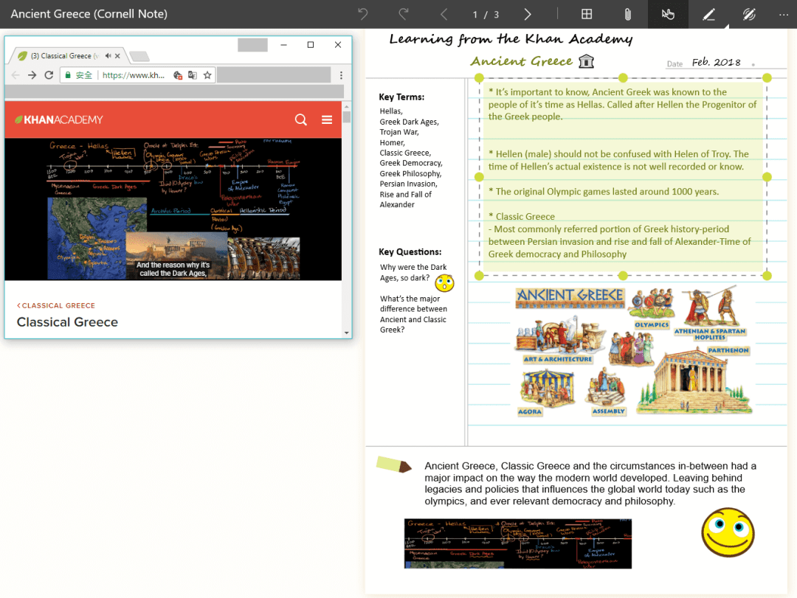Screen dimensions: 797x598
Task: Click the pencil icon in summary section
Action: [394, 465]
